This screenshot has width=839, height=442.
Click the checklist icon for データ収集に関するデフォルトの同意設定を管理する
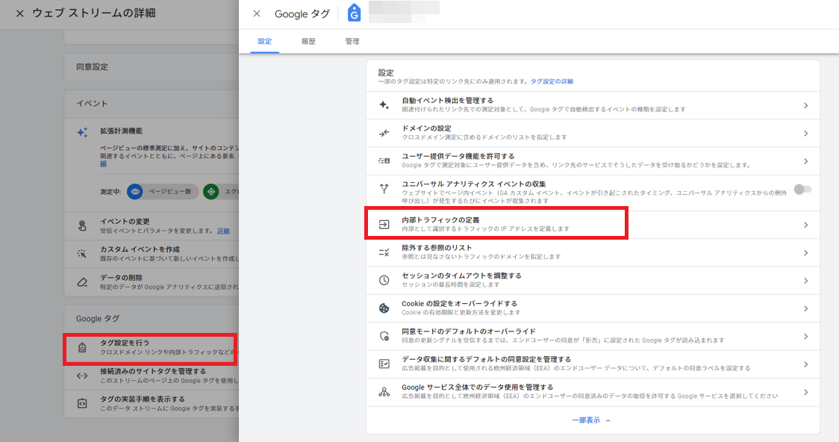(384, 364)
